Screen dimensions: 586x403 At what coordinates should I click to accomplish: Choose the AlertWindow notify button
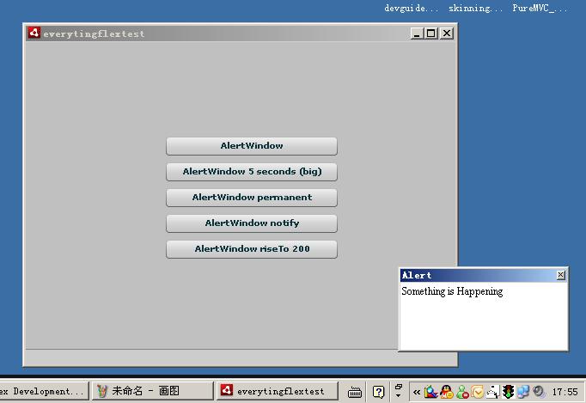tap(252, 223)
